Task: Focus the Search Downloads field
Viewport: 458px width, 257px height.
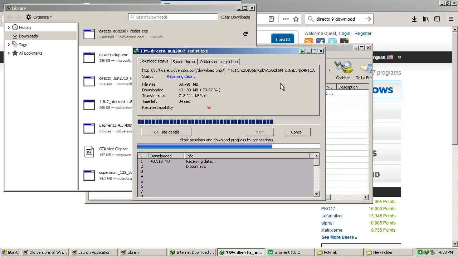Action: pyautogui.click(x=173, y=17)
